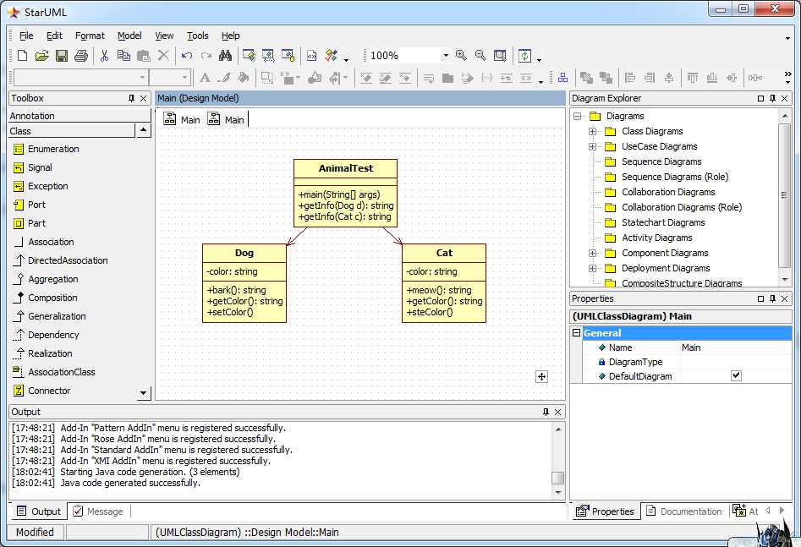Viewport: 801px width, 547px height.
Task: Open the File menu
Action: [x=26, y=36]
